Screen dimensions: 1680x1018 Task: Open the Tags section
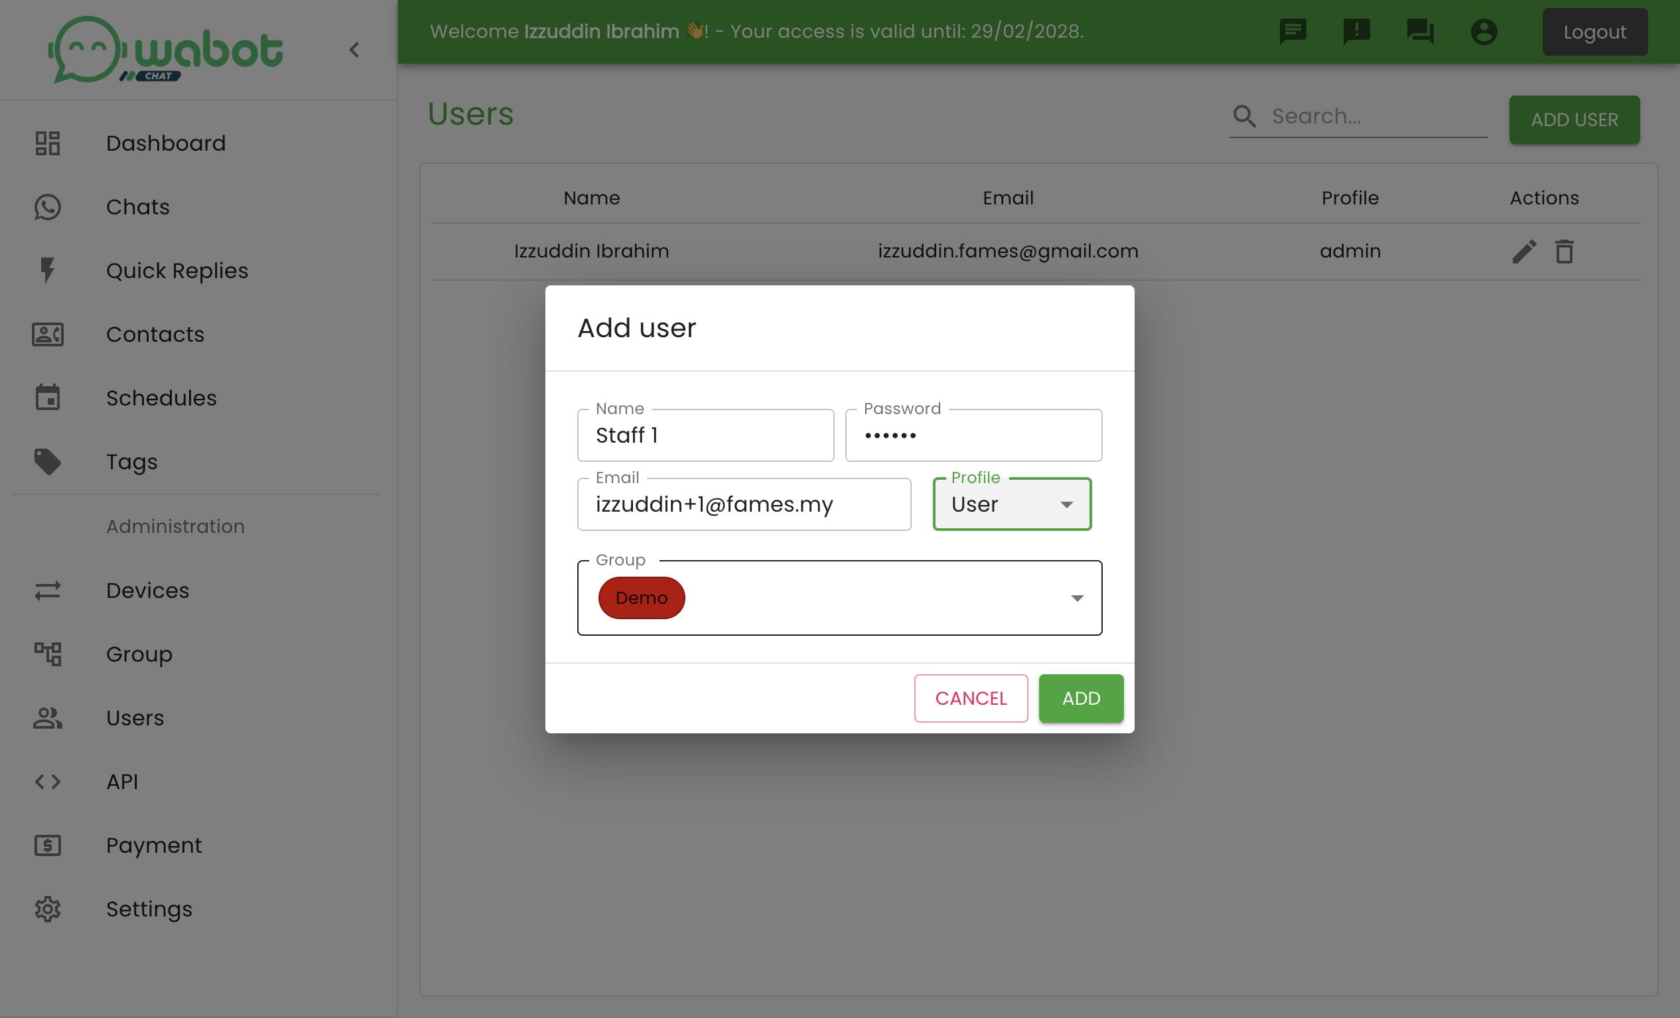pos(132,461)
